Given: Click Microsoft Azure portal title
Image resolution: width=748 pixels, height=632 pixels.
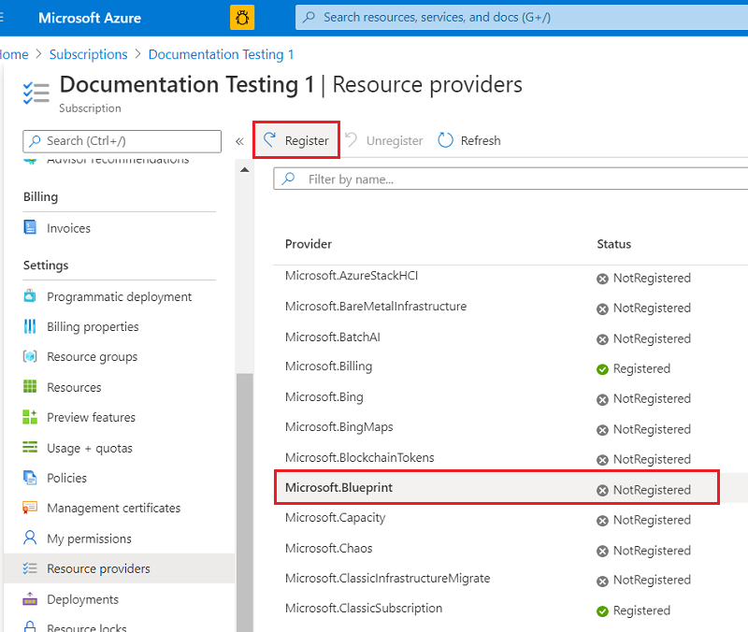Looking at the screenshot, I should 90,18.
